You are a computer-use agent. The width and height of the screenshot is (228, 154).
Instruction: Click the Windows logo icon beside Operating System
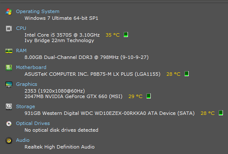[x=9, y=12]
